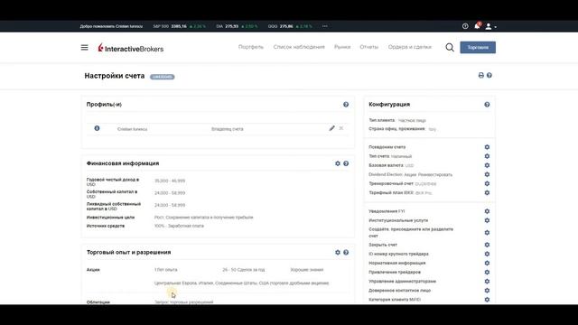The width and height of the screenshot is (578, 325).
Task: Click the Инвестиционные цели value text
Action: pyautogui.click(x=203, y=218)
